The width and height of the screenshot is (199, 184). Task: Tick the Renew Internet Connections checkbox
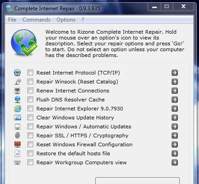click(x=30, y=91)
